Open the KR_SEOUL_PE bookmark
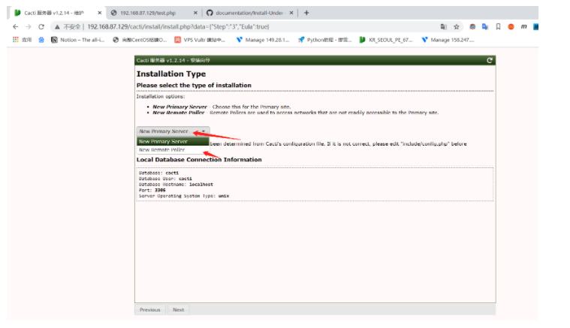 pos(386,40)
